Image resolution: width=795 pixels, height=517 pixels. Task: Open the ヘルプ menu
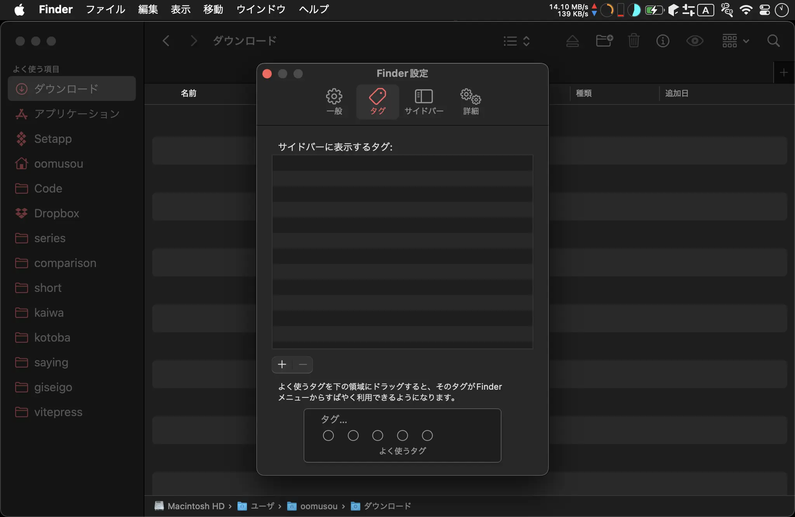click(314, 9)
